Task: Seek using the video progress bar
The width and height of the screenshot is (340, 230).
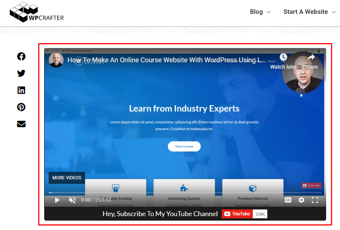Action: point(185,192)
